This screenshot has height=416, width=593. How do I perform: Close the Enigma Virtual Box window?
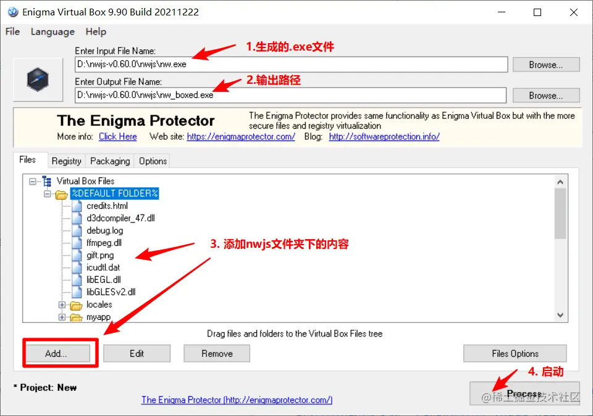coord(573,12)
